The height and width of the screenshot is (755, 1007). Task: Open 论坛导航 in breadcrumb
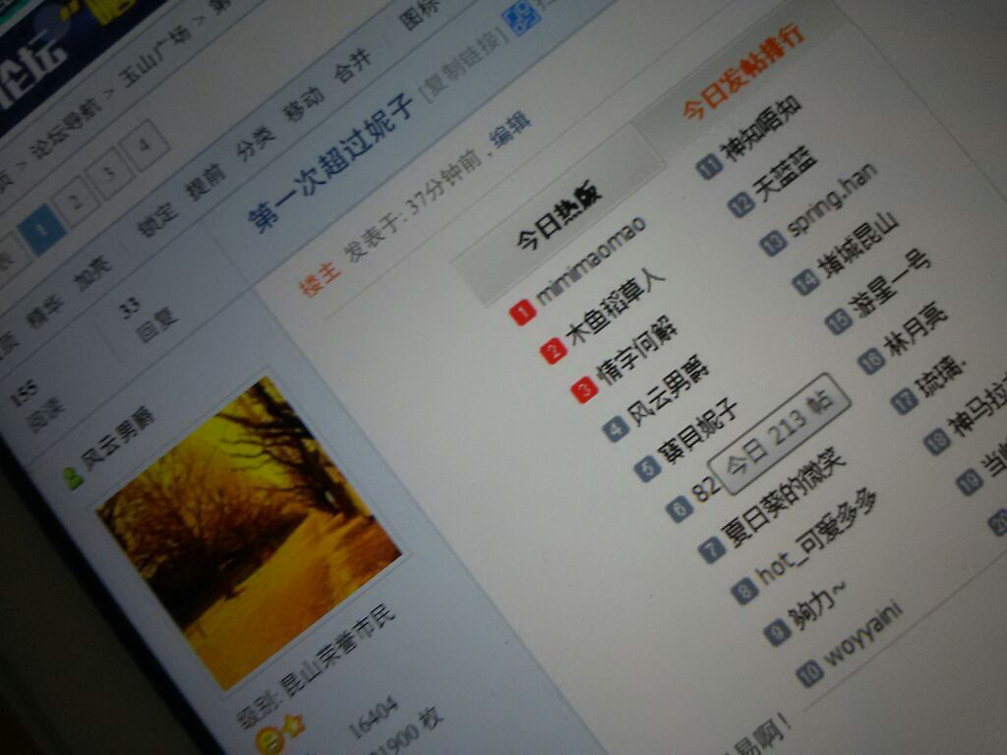[x=67, y=128]
